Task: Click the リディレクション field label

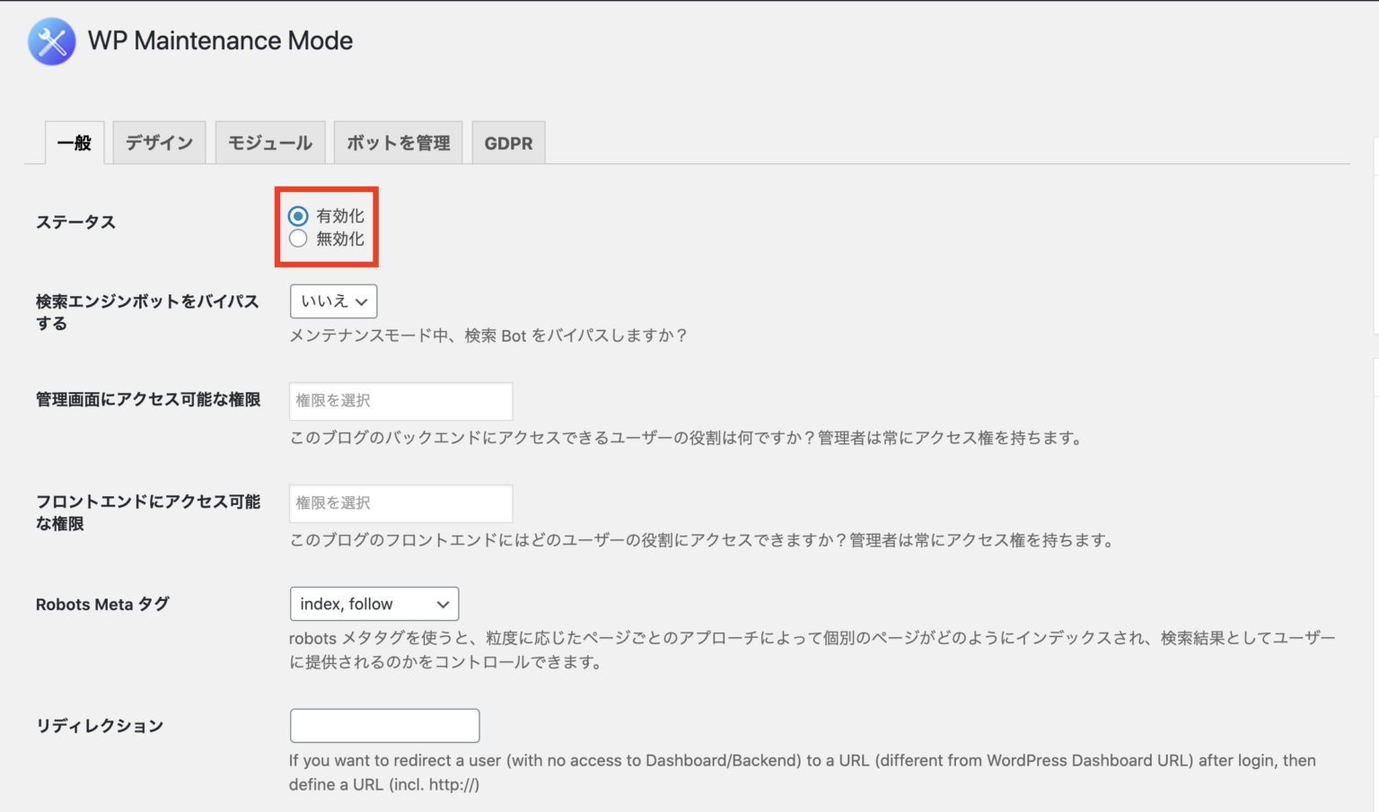Action: pos(100,726)
